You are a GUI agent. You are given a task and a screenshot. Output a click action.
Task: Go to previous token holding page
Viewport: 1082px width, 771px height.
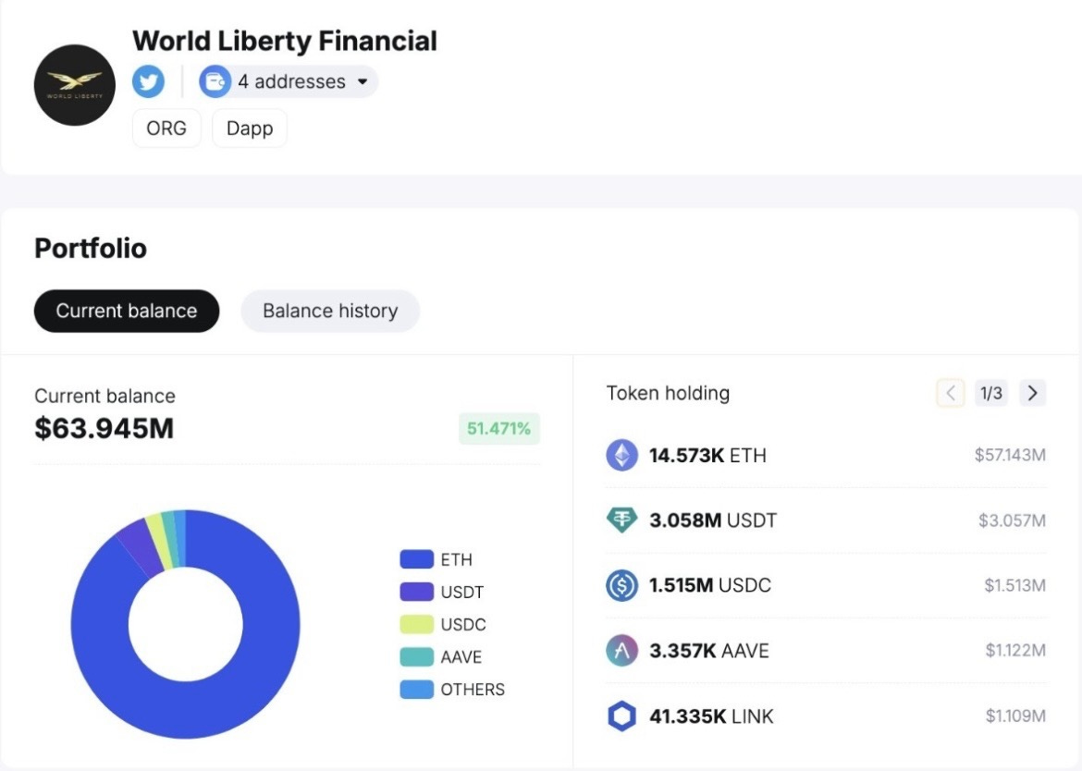(950, 393)
